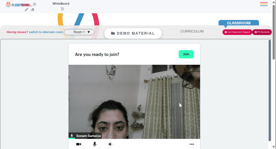Click the WhiteBoard label text
The width and height of the screenshot is (276, 149).
pyautogui.click(x=61, y=4)
